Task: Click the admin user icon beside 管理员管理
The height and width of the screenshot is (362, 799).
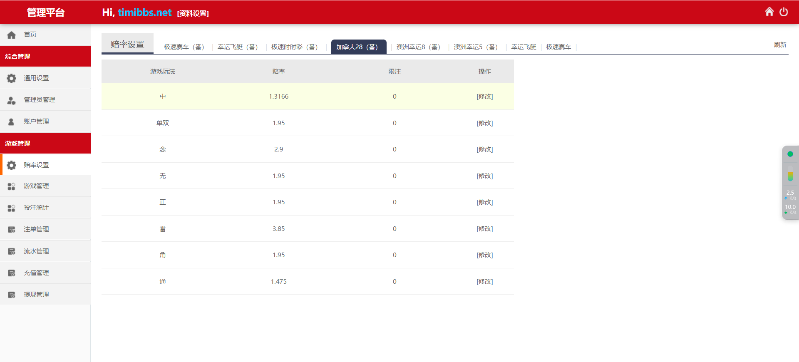Action: (12, 100)
